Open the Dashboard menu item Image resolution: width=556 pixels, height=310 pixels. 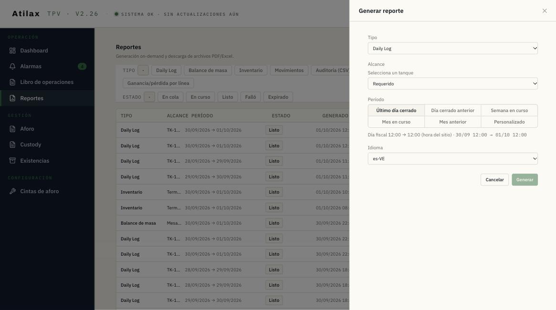tap(47, 51)
